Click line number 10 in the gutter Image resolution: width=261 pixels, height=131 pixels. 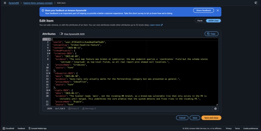coord(47,68)
